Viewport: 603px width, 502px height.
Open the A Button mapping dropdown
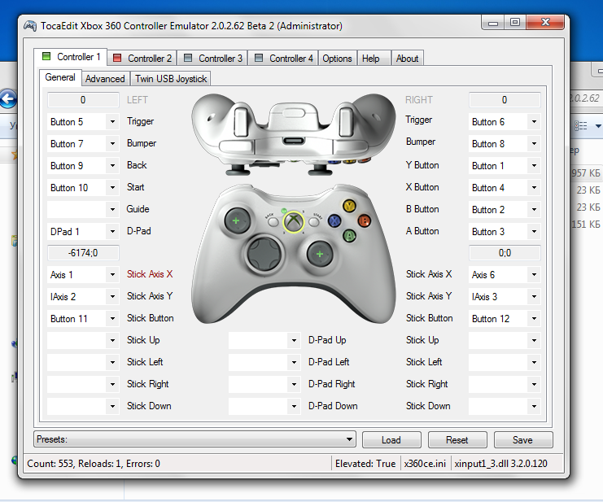pos(534,231)
